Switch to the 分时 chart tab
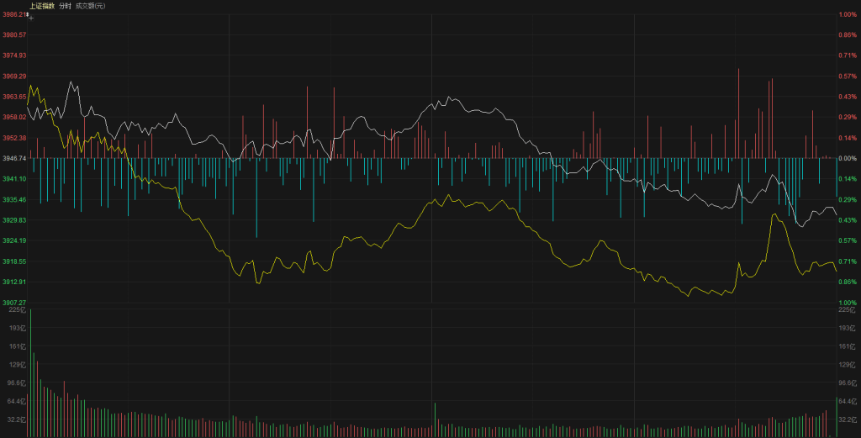This screenshot has height=438, width=861. click(x=65, y=6)
